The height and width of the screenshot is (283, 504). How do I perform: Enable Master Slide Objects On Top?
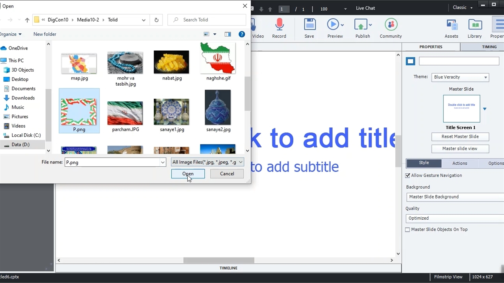coord(408,230)
